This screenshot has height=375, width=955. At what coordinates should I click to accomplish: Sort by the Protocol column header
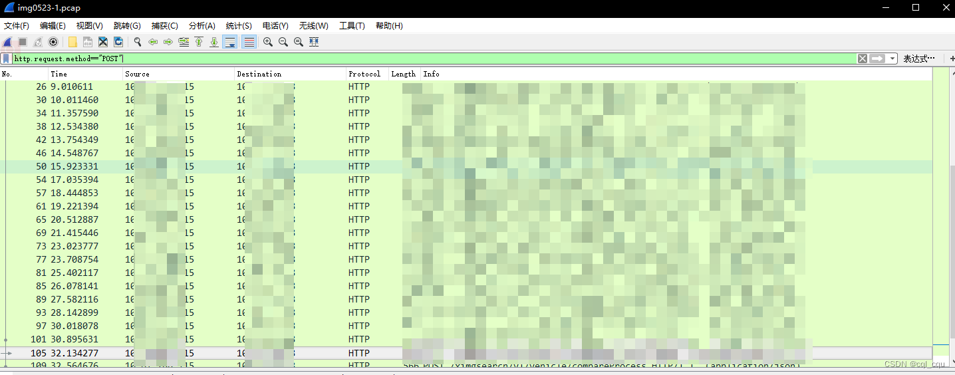[368, 74]
